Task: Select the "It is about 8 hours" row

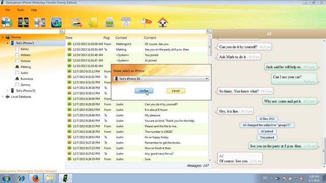Action: [x=137, y=110]
